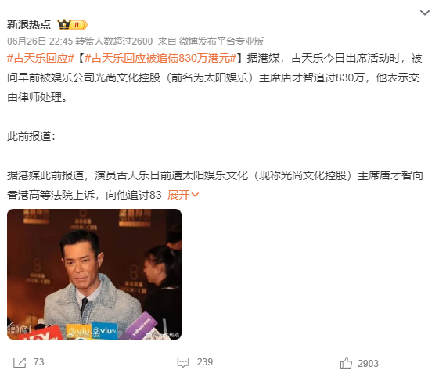Image resolution: width=439 pixels, height=374 pixels.
Task: Click the 新浪热点 account name
Action: 29,24
